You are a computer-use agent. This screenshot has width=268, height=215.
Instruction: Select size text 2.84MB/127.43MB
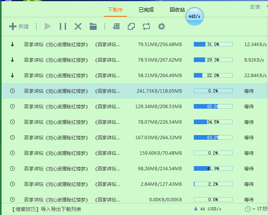(161, 184)
